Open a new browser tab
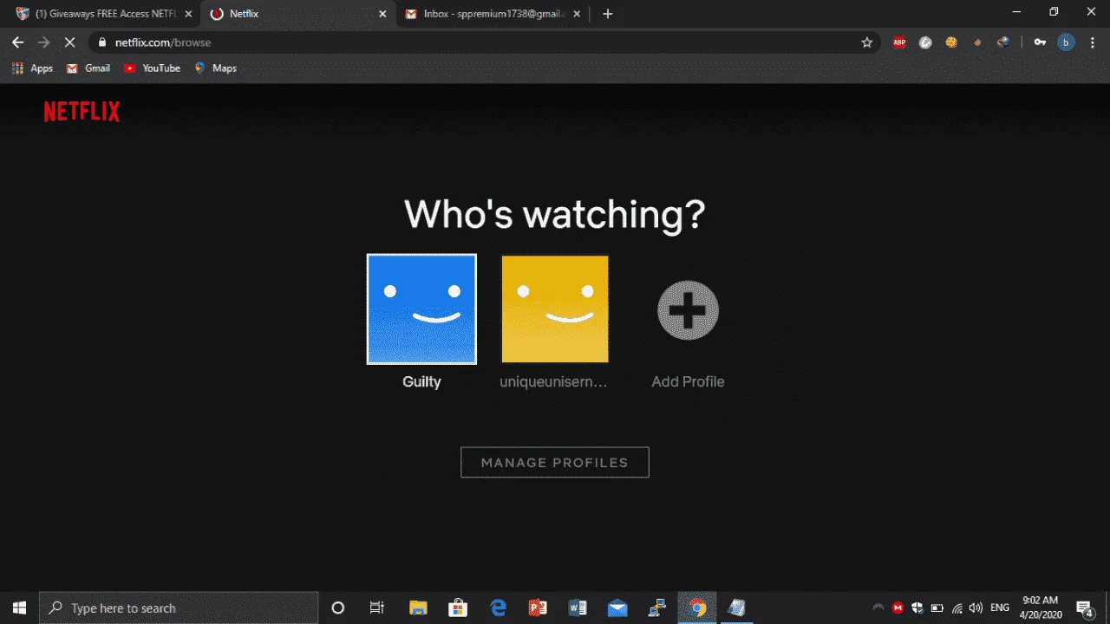1110x624 pixels. click(x=608, y=14)
